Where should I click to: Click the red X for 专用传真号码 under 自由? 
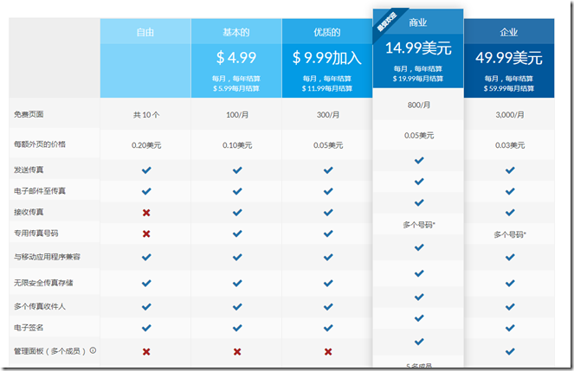click(x=145, y=233)
